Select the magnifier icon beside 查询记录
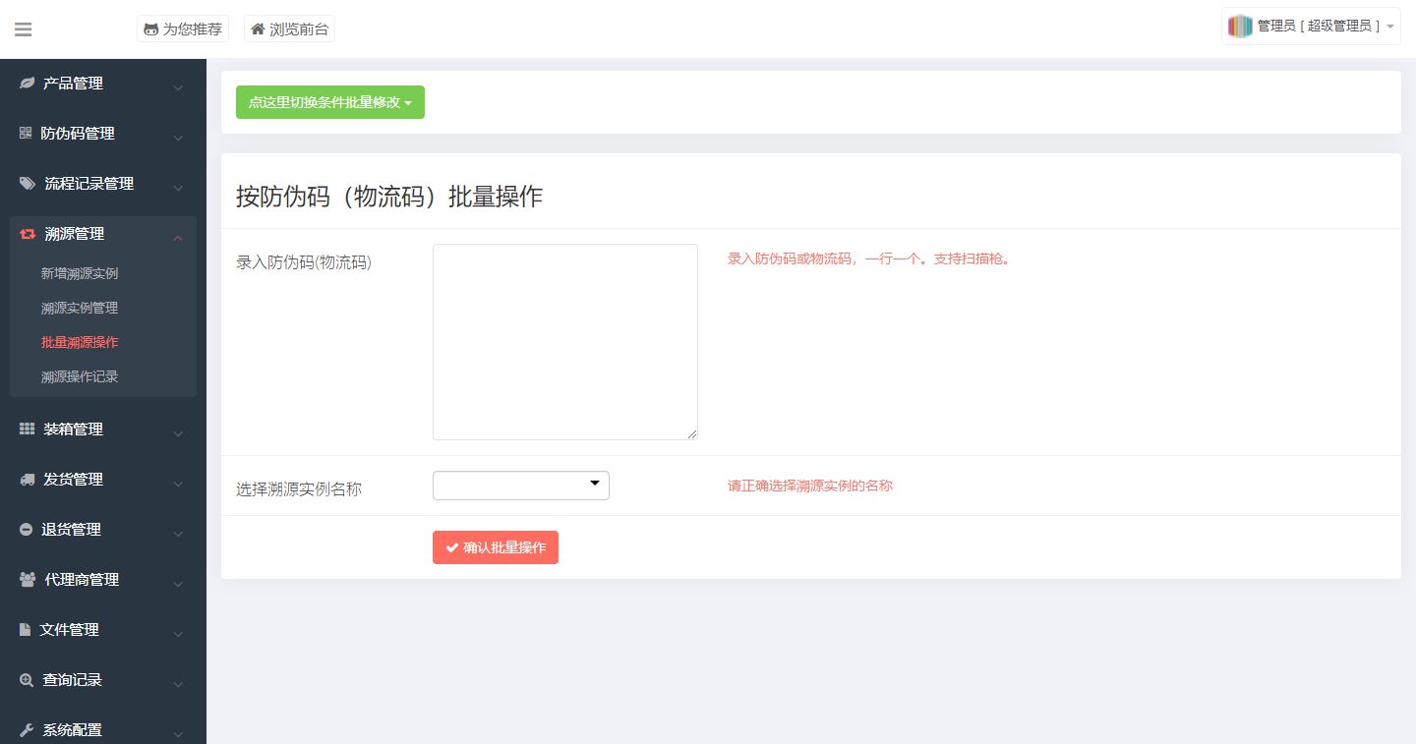The image size is (1416, 744). click(25, 679)
